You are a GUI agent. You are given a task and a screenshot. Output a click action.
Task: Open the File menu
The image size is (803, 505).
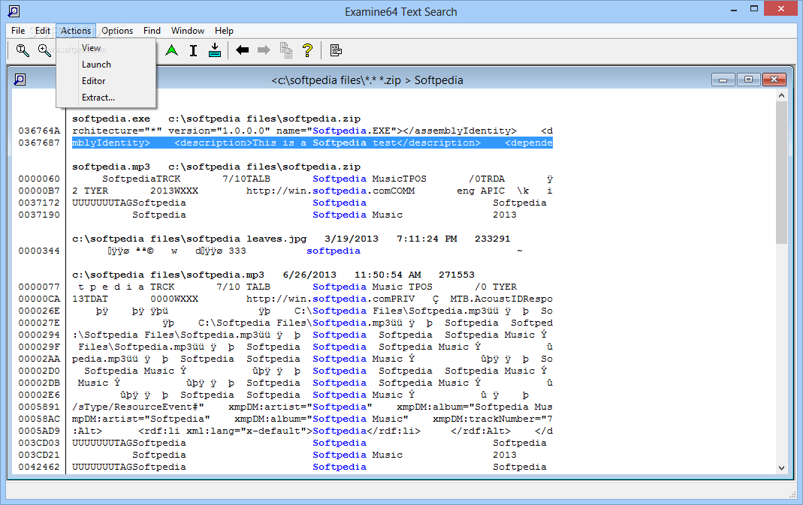click(x=18, y=31)
